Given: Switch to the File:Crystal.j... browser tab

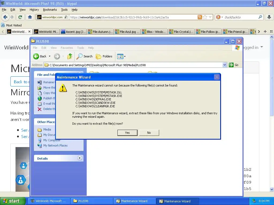Looking at the screenshot, I should (182, 31).
